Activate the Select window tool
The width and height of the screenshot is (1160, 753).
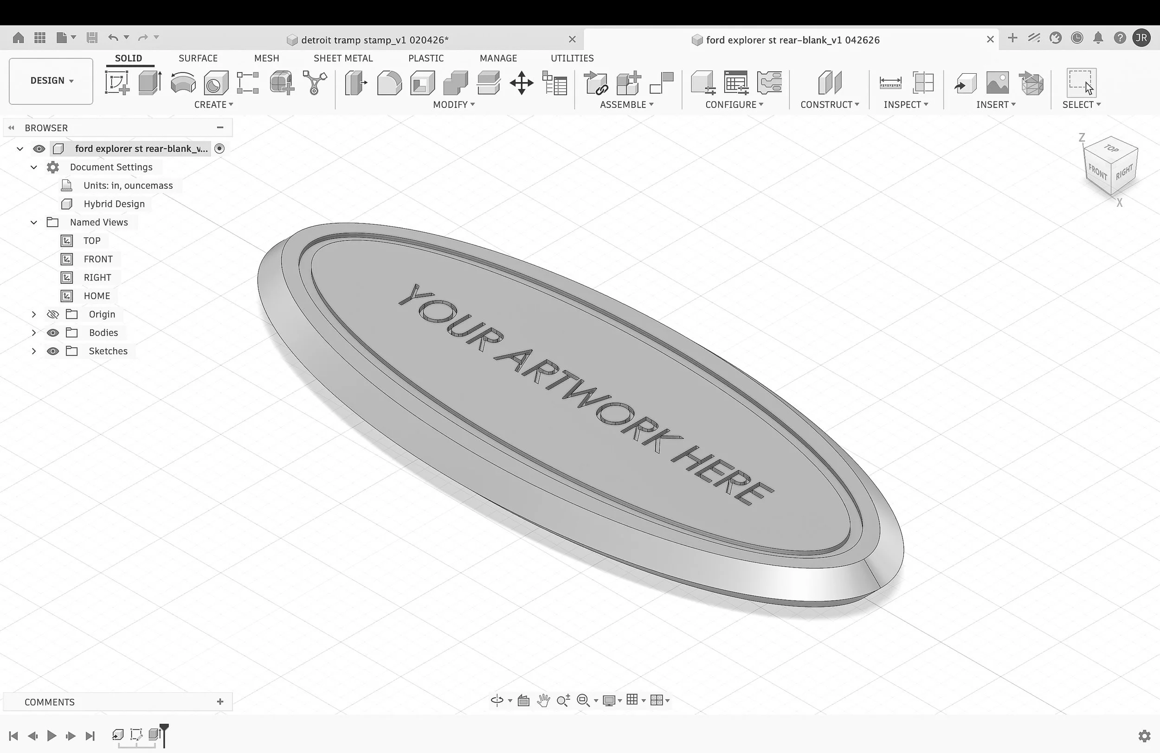coord(1082,83)
